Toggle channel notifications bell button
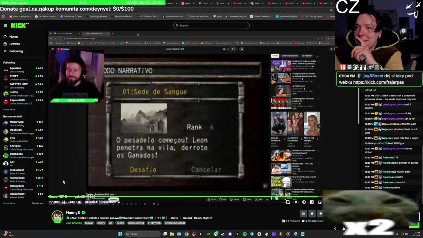 312,214
